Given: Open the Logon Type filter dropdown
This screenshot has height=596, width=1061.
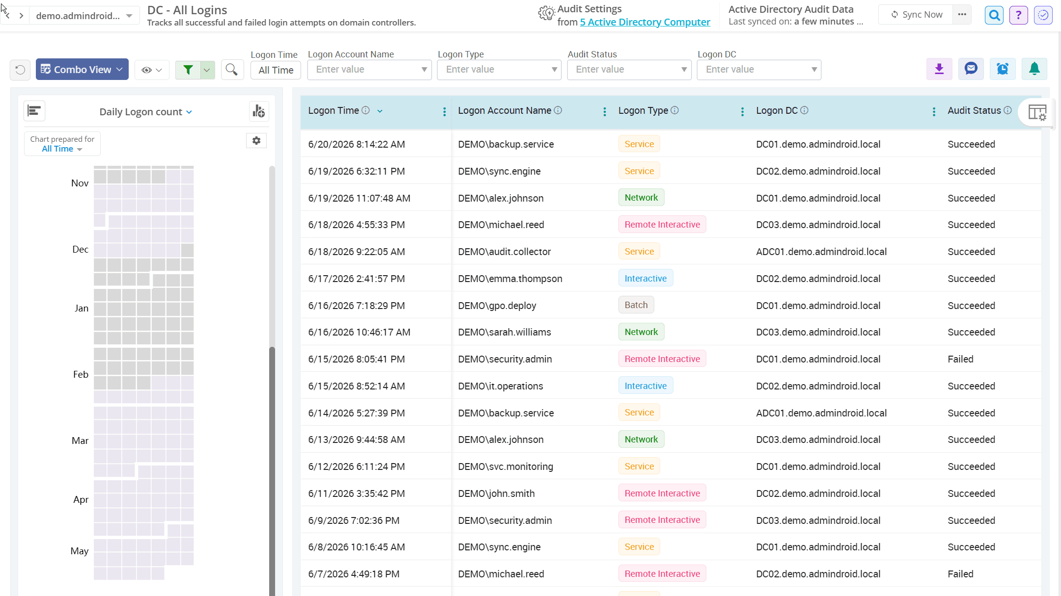Looking at the screenshot, I should (x=499, y=70).
